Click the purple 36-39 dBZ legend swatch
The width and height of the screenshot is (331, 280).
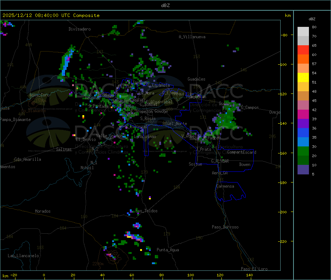click(x=303, y=124)
